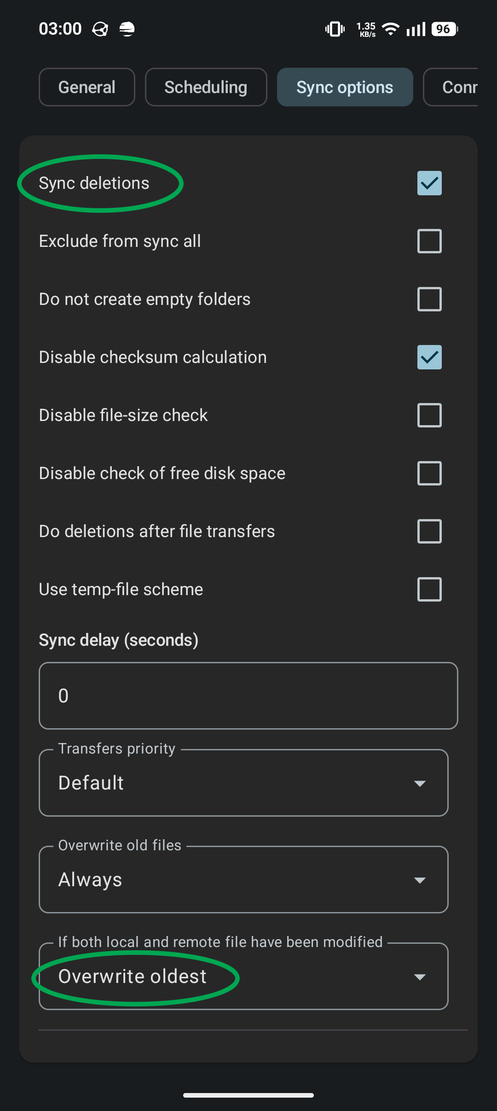Image resolution: width=497 pixels, height=1111 pixels.
Task: Open the Transfers priority dropdown
Action: 243,783
